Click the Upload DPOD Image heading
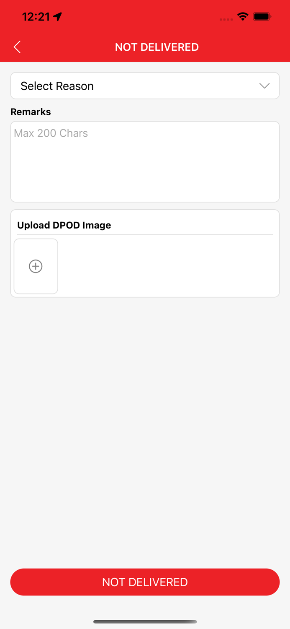The image size is (290, 629). point(64,225)
